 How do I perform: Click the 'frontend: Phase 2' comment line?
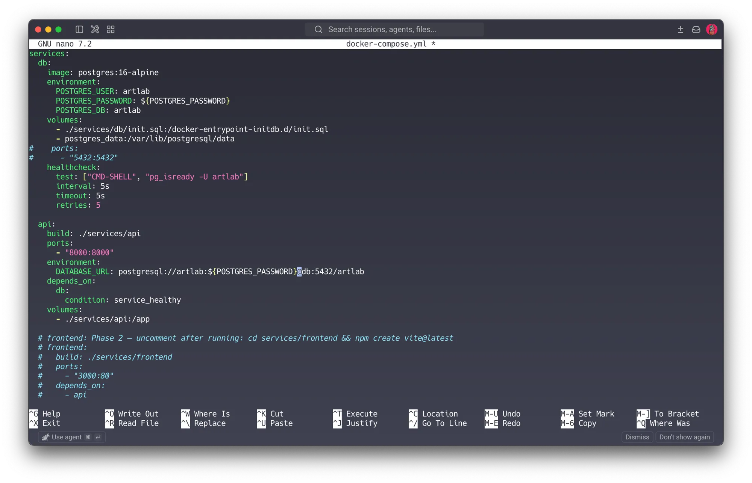click(246, 338)
